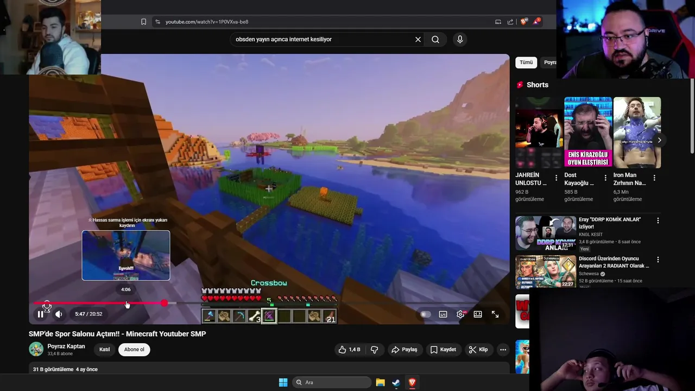The width and height of the screenshot is (695, 391).
Task: Open JAHREİN UNLOSTU short thumbnail
Action: tap(539, 133)
